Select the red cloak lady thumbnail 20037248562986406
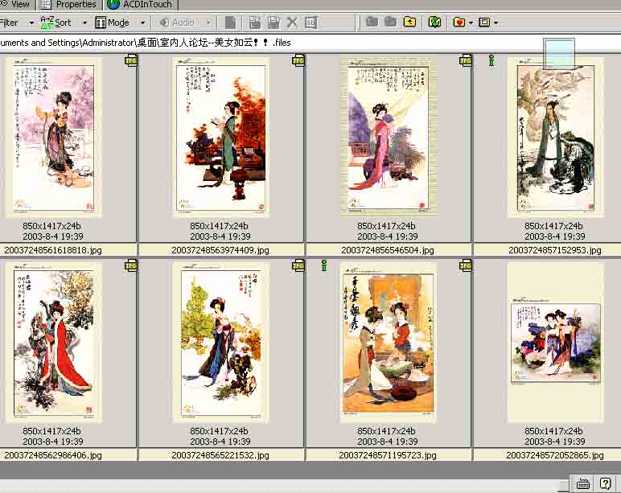This screenshot has width=621, height=493. (54, 343)
